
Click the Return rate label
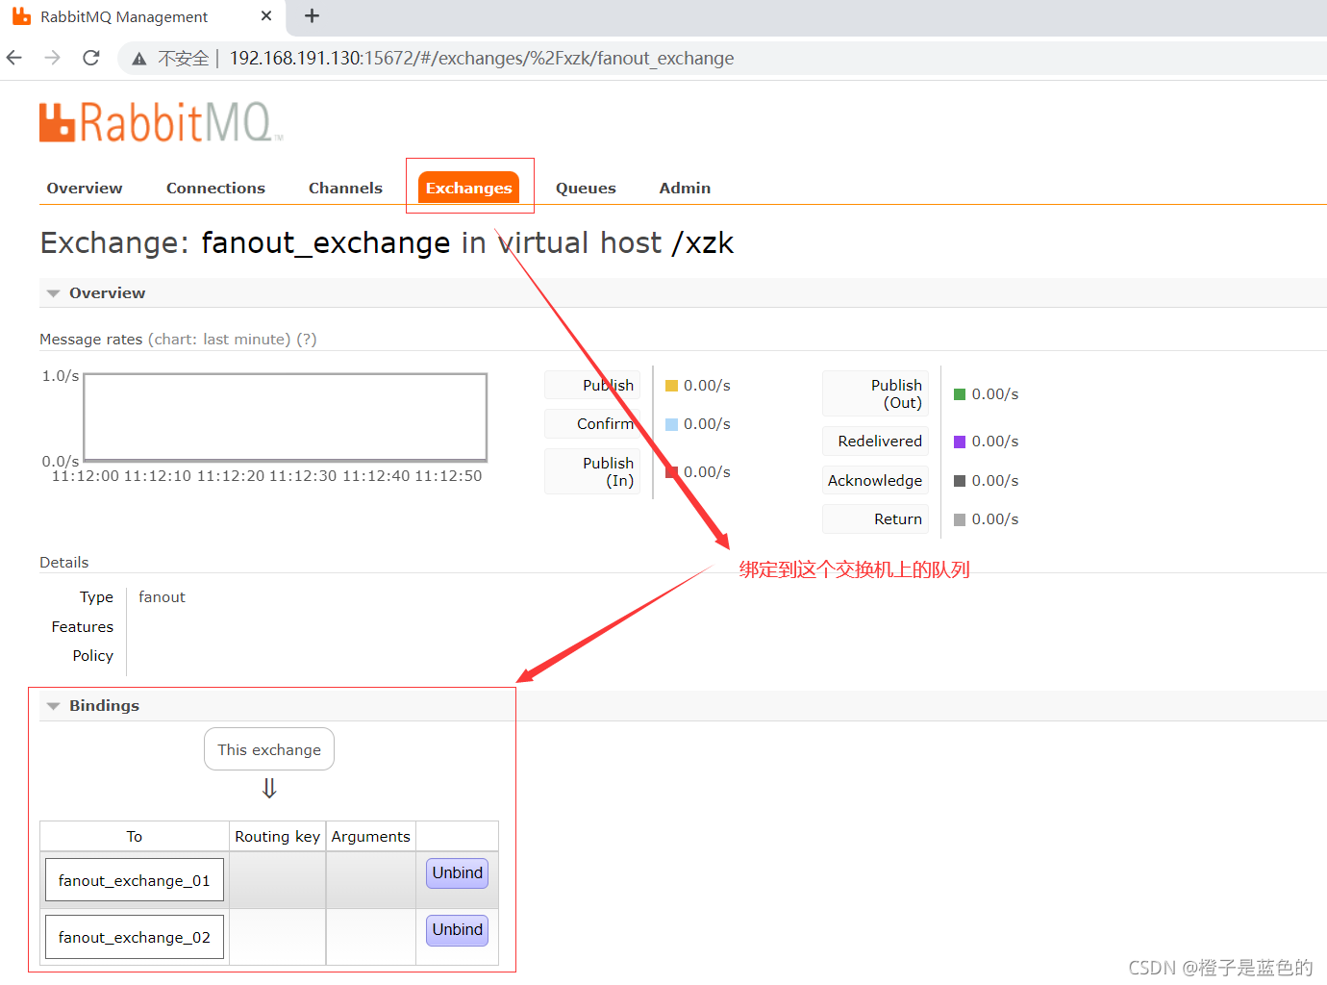[x=876, y=518]
